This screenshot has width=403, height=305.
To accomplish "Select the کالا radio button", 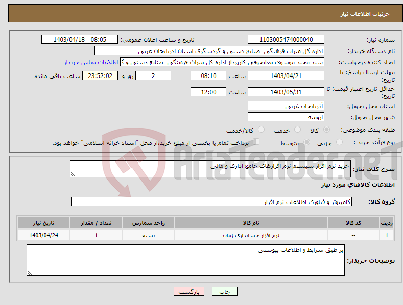I will [x=326, y=130].
